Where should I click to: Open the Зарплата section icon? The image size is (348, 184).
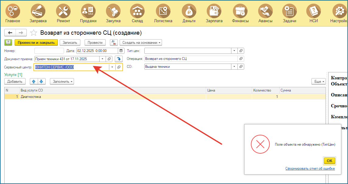214,11
